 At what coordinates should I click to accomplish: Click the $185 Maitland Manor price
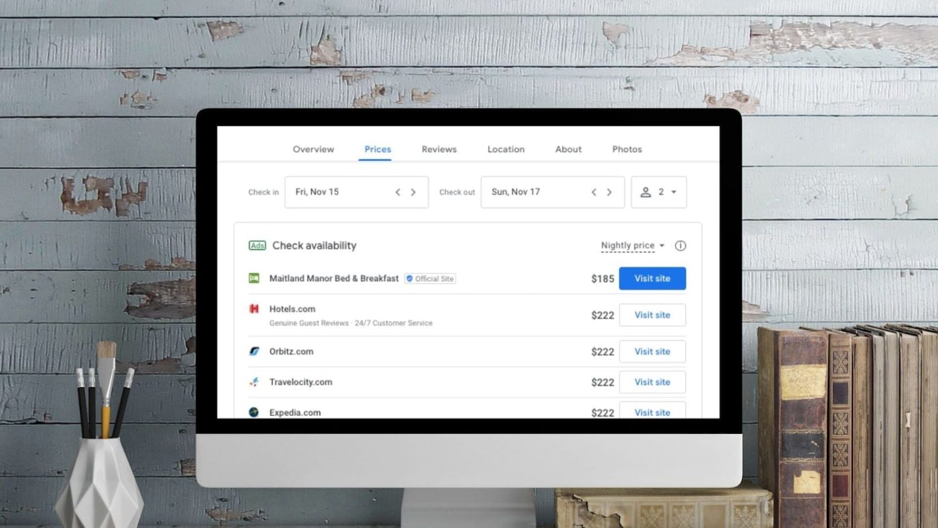603,279
